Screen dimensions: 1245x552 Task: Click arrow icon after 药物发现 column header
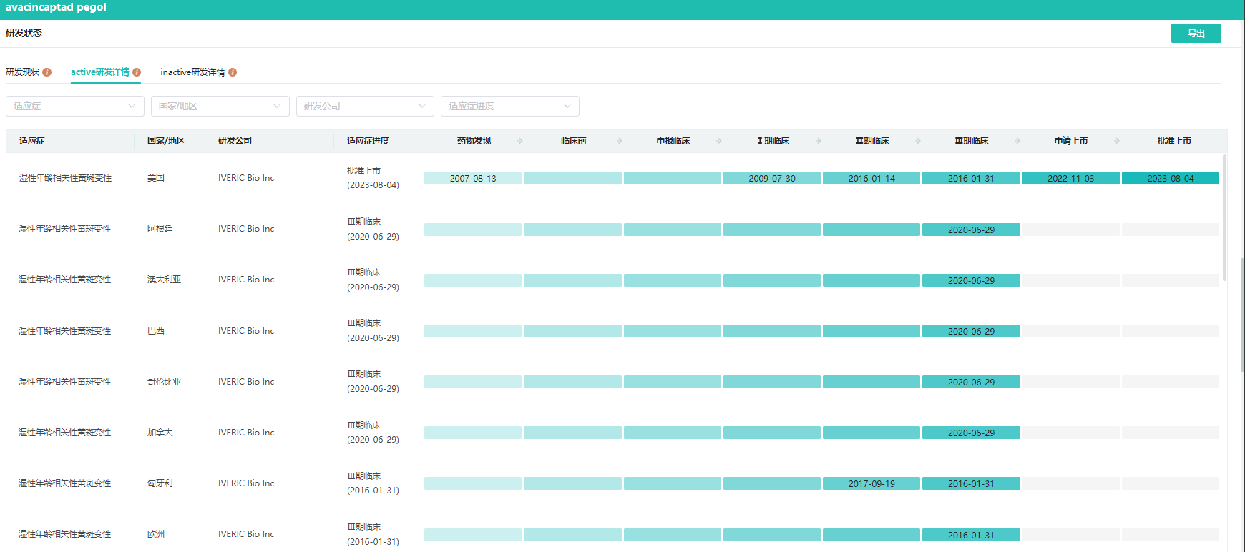tap(520, 141)
